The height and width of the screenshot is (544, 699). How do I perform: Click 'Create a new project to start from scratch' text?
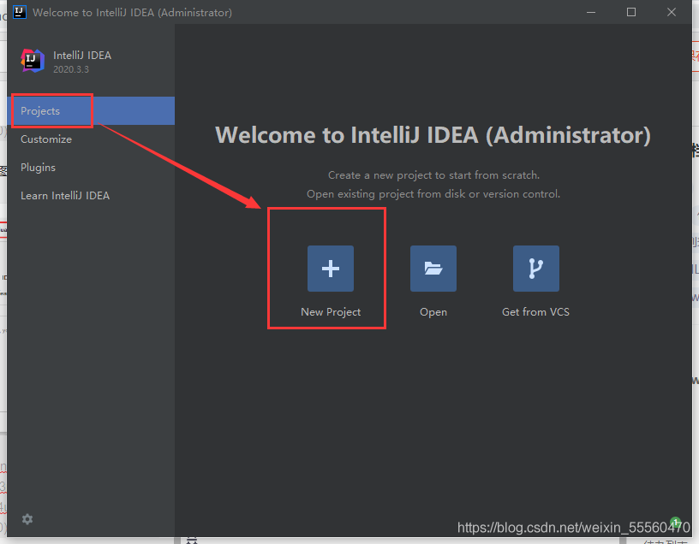tap(433, 175)
